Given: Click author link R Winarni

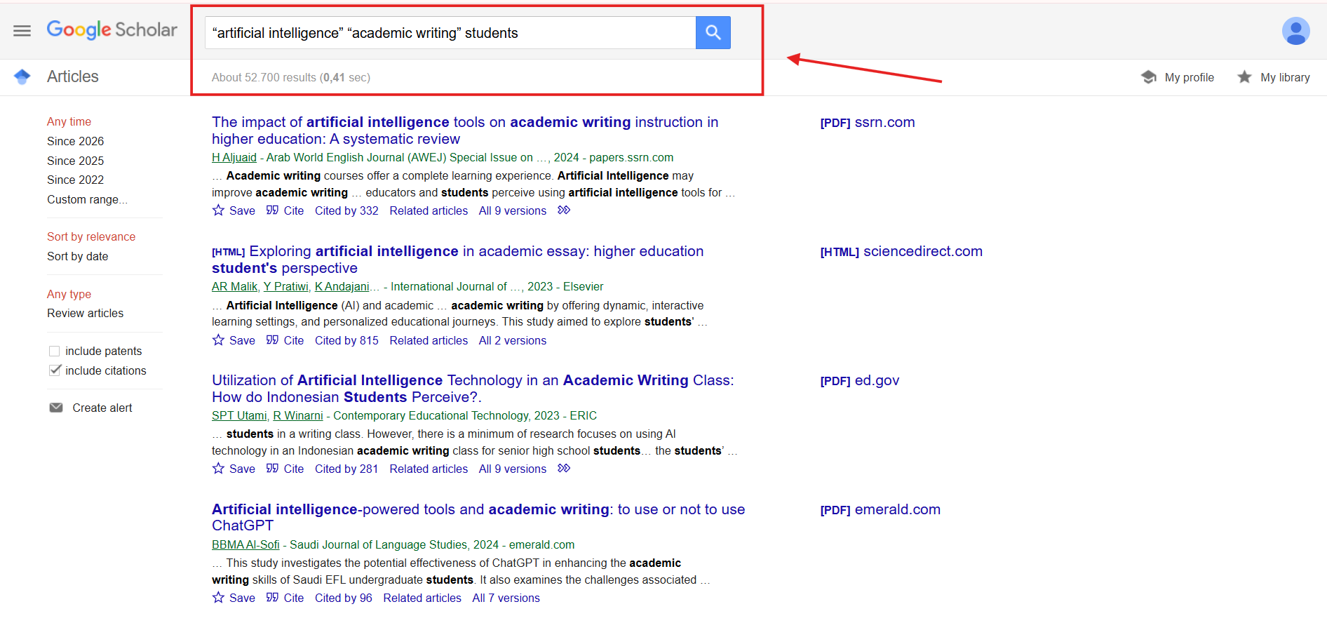Looking at the screenshot, I should [x=298, y=415].
